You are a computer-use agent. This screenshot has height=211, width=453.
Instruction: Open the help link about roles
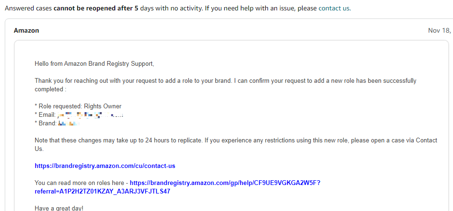(x=225, y=183)
